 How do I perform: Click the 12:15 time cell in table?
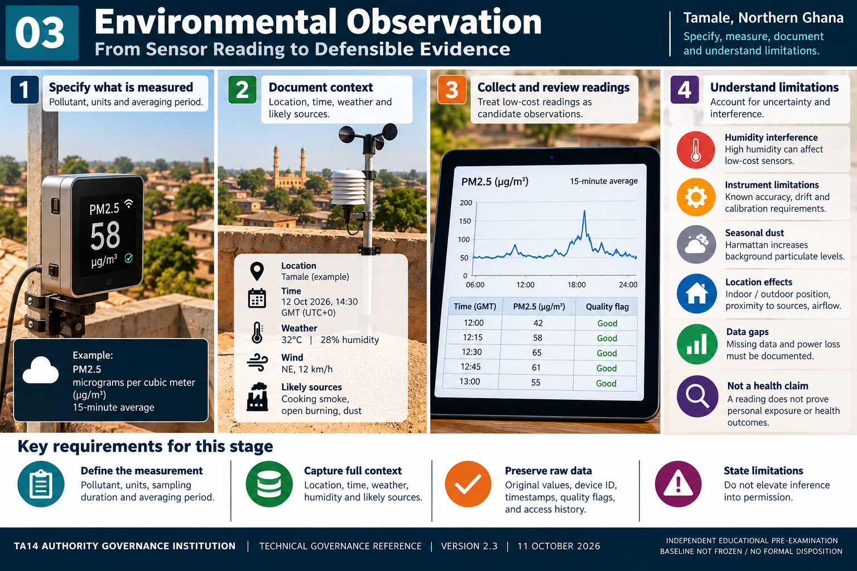click(473, 337)
